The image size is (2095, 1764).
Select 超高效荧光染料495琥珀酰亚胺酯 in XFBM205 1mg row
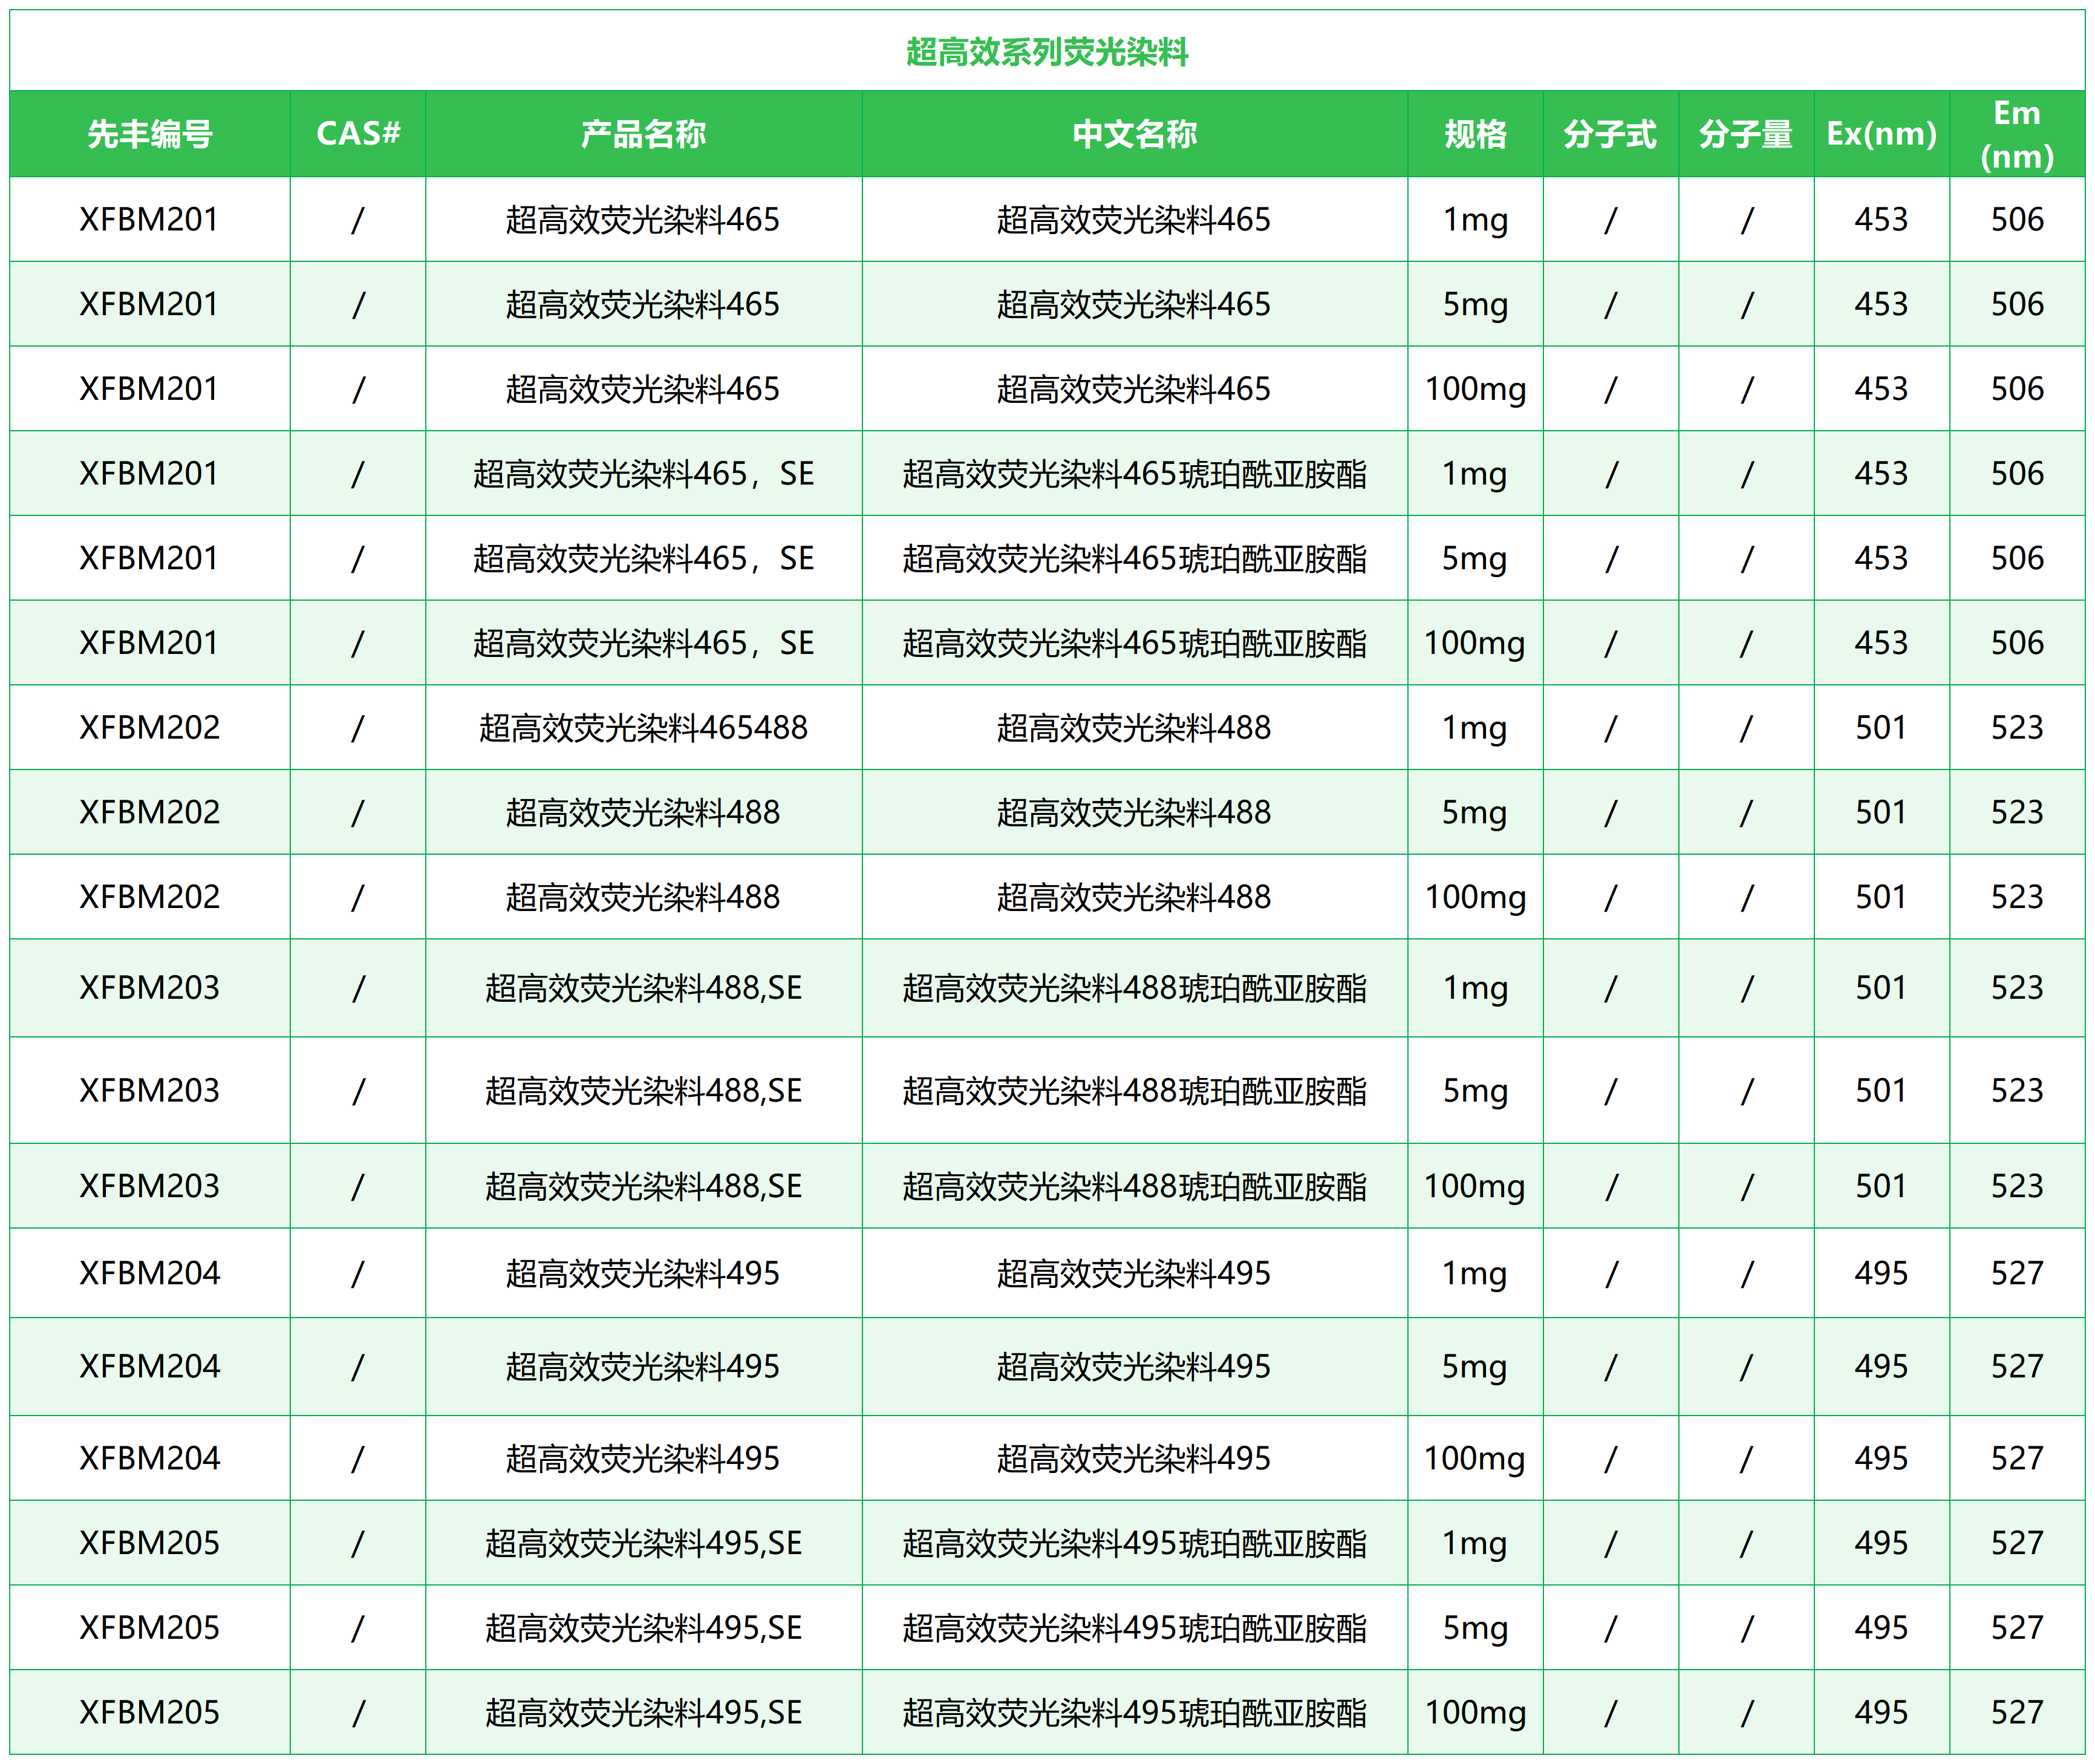[1135, 1543]
